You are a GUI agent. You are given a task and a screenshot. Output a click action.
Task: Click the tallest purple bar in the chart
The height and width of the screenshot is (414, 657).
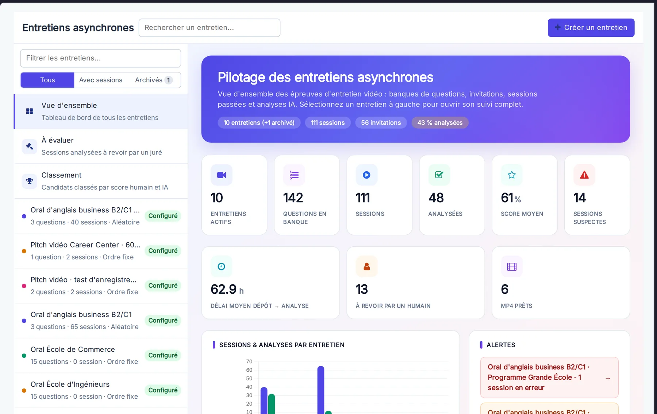pyautogui.click(x=321, y=390)
